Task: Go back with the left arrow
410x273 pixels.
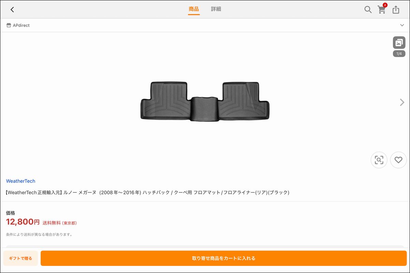Action: tap(12, 10)
